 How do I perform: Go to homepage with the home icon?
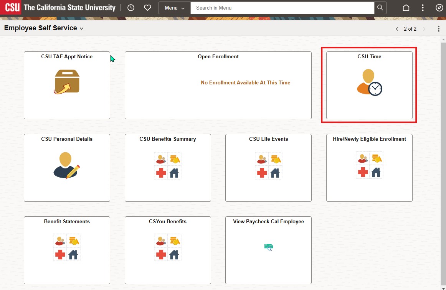[406, 8]
